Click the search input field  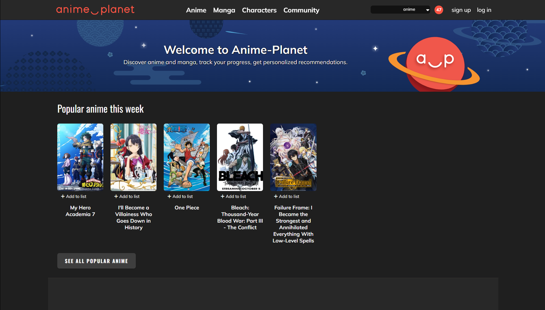[x=386, y=10]
